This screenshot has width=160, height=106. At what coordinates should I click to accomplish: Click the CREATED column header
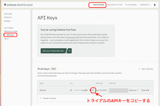99,83
